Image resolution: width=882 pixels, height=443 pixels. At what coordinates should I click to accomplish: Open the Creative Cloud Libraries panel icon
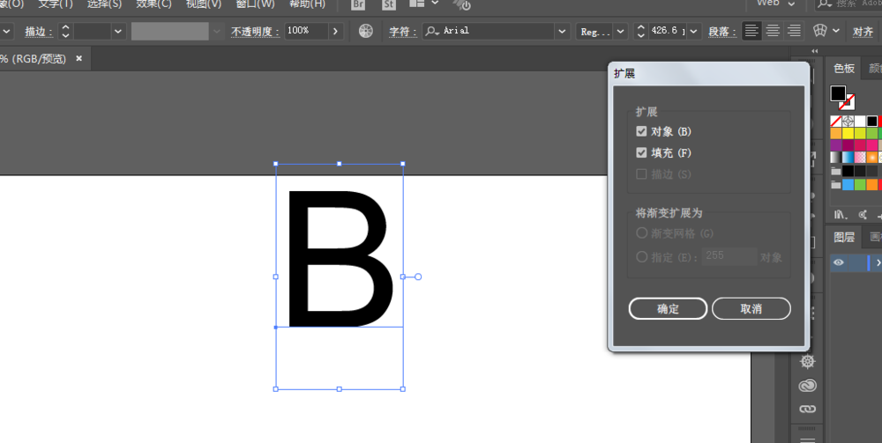807,385
